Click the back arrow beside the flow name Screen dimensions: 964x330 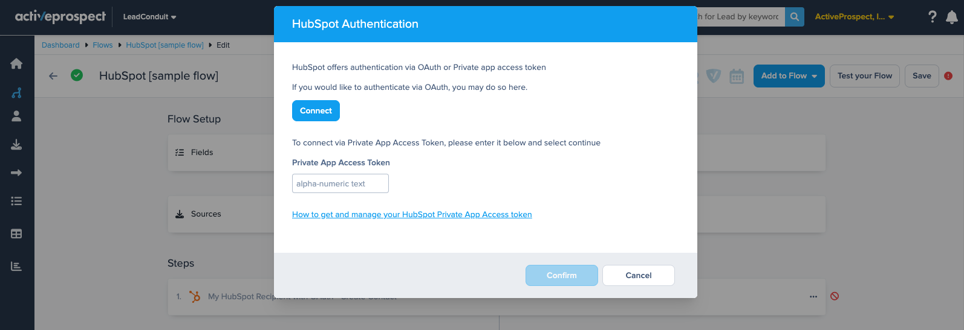pos(53,76)
